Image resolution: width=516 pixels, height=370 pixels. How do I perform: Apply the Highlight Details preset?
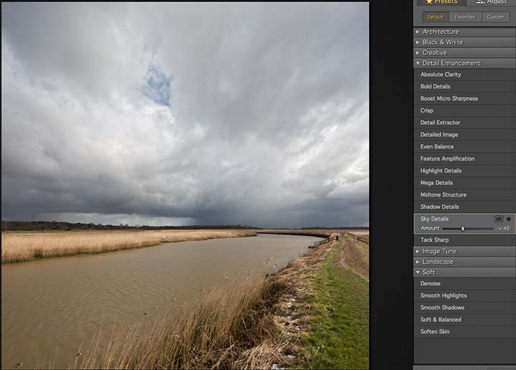pyautogui.click(x=464, y=171)
